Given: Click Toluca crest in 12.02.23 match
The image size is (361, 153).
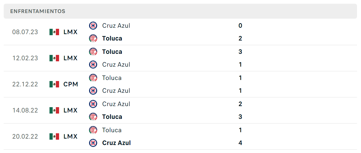Looking at the screenshot, I should pyautogui.click(x=93, y=52).
